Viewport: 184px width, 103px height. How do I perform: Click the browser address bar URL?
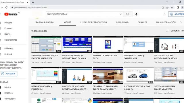pos(31,7)
